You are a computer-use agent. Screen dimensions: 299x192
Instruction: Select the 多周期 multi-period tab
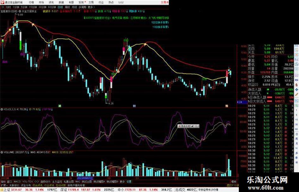pyautogui.click(x=82, y=7)
